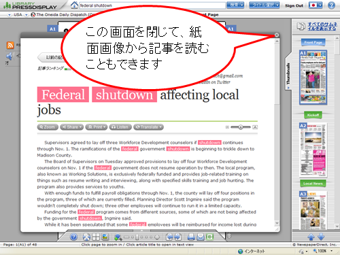Image resolution: width=340 pixels, height=255 pixels.
Task: Click the Listen button
Action: point(120,127)
